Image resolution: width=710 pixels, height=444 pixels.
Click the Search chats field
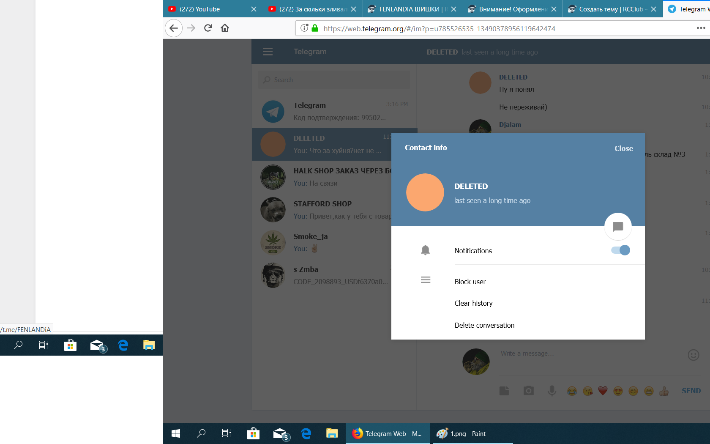tap(334, 79)
